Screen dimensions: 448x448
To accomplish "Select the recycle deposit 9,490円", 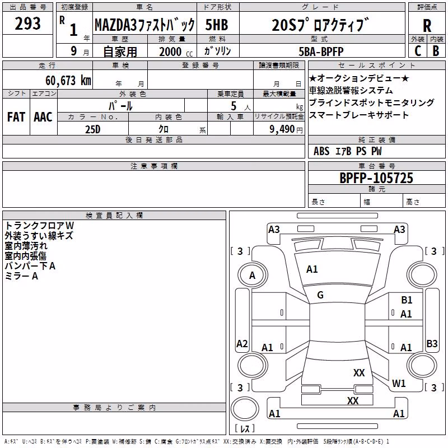I will (286, 129).
